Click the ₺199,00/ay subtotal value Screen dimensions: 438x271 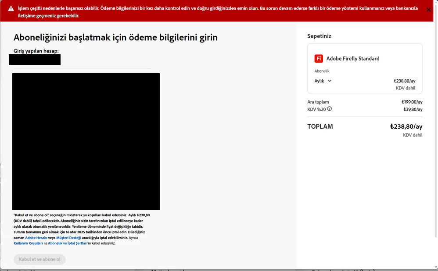412,102
